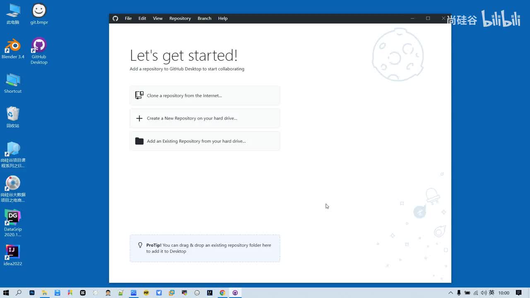The height and width of the screenshot is (298, 530).
Task: Minimize the GitHub Desktop window
Action: point(412,18)
